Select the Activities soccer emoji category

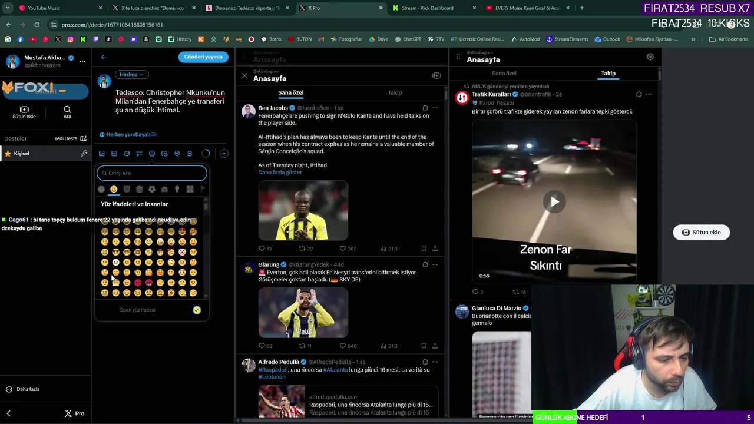(x=152, y=189)
